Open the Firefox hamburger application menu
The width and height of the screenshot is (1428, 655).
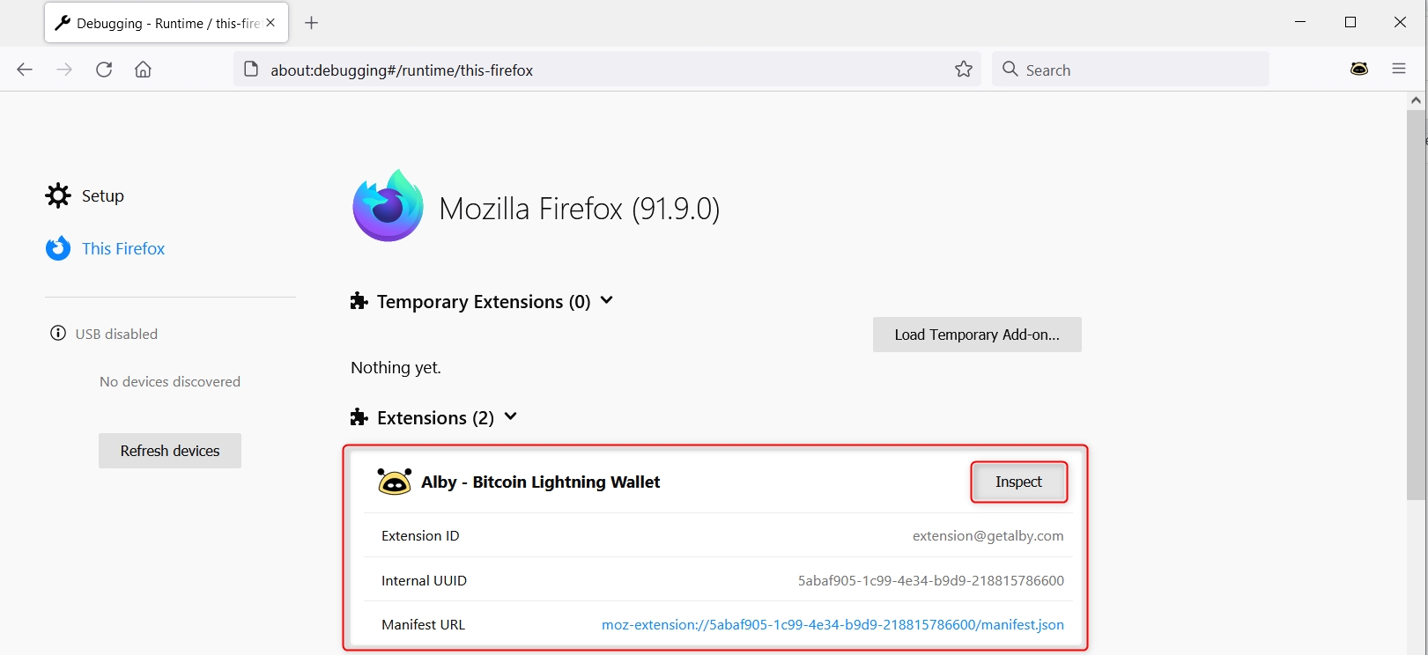(1399, 69)
